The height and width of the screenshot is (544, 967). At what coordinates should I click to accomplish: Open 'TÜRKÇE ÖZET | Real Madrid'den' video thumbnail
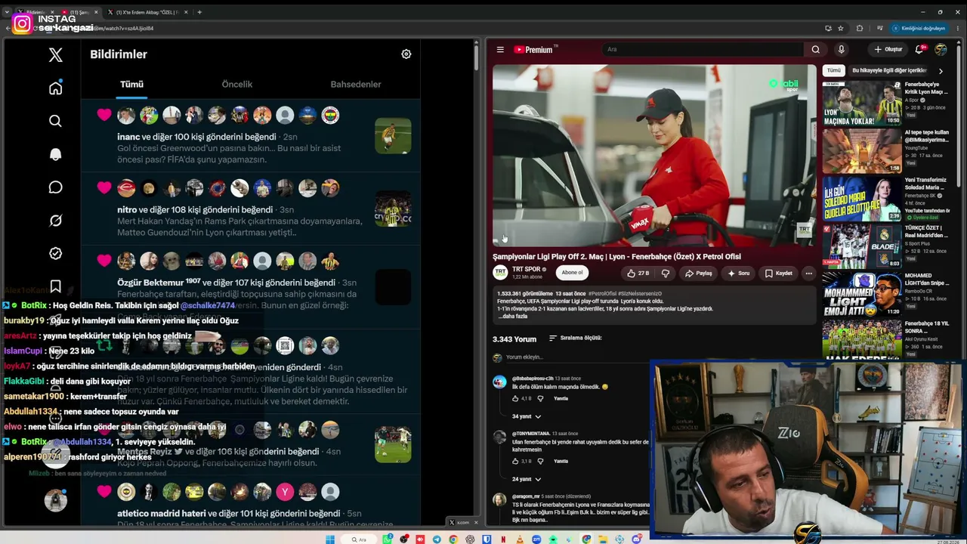coord(862,246)
